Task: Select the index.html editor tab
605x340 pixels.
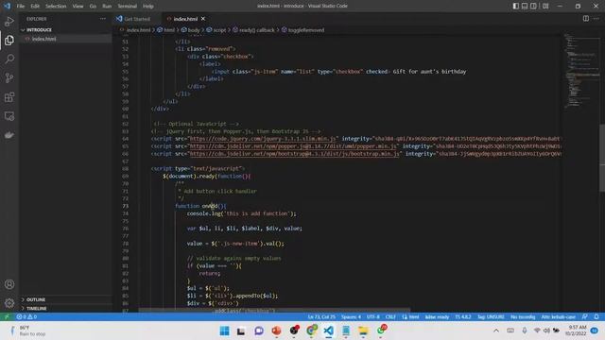Action: pyautogui.click(x=185, y=19)
